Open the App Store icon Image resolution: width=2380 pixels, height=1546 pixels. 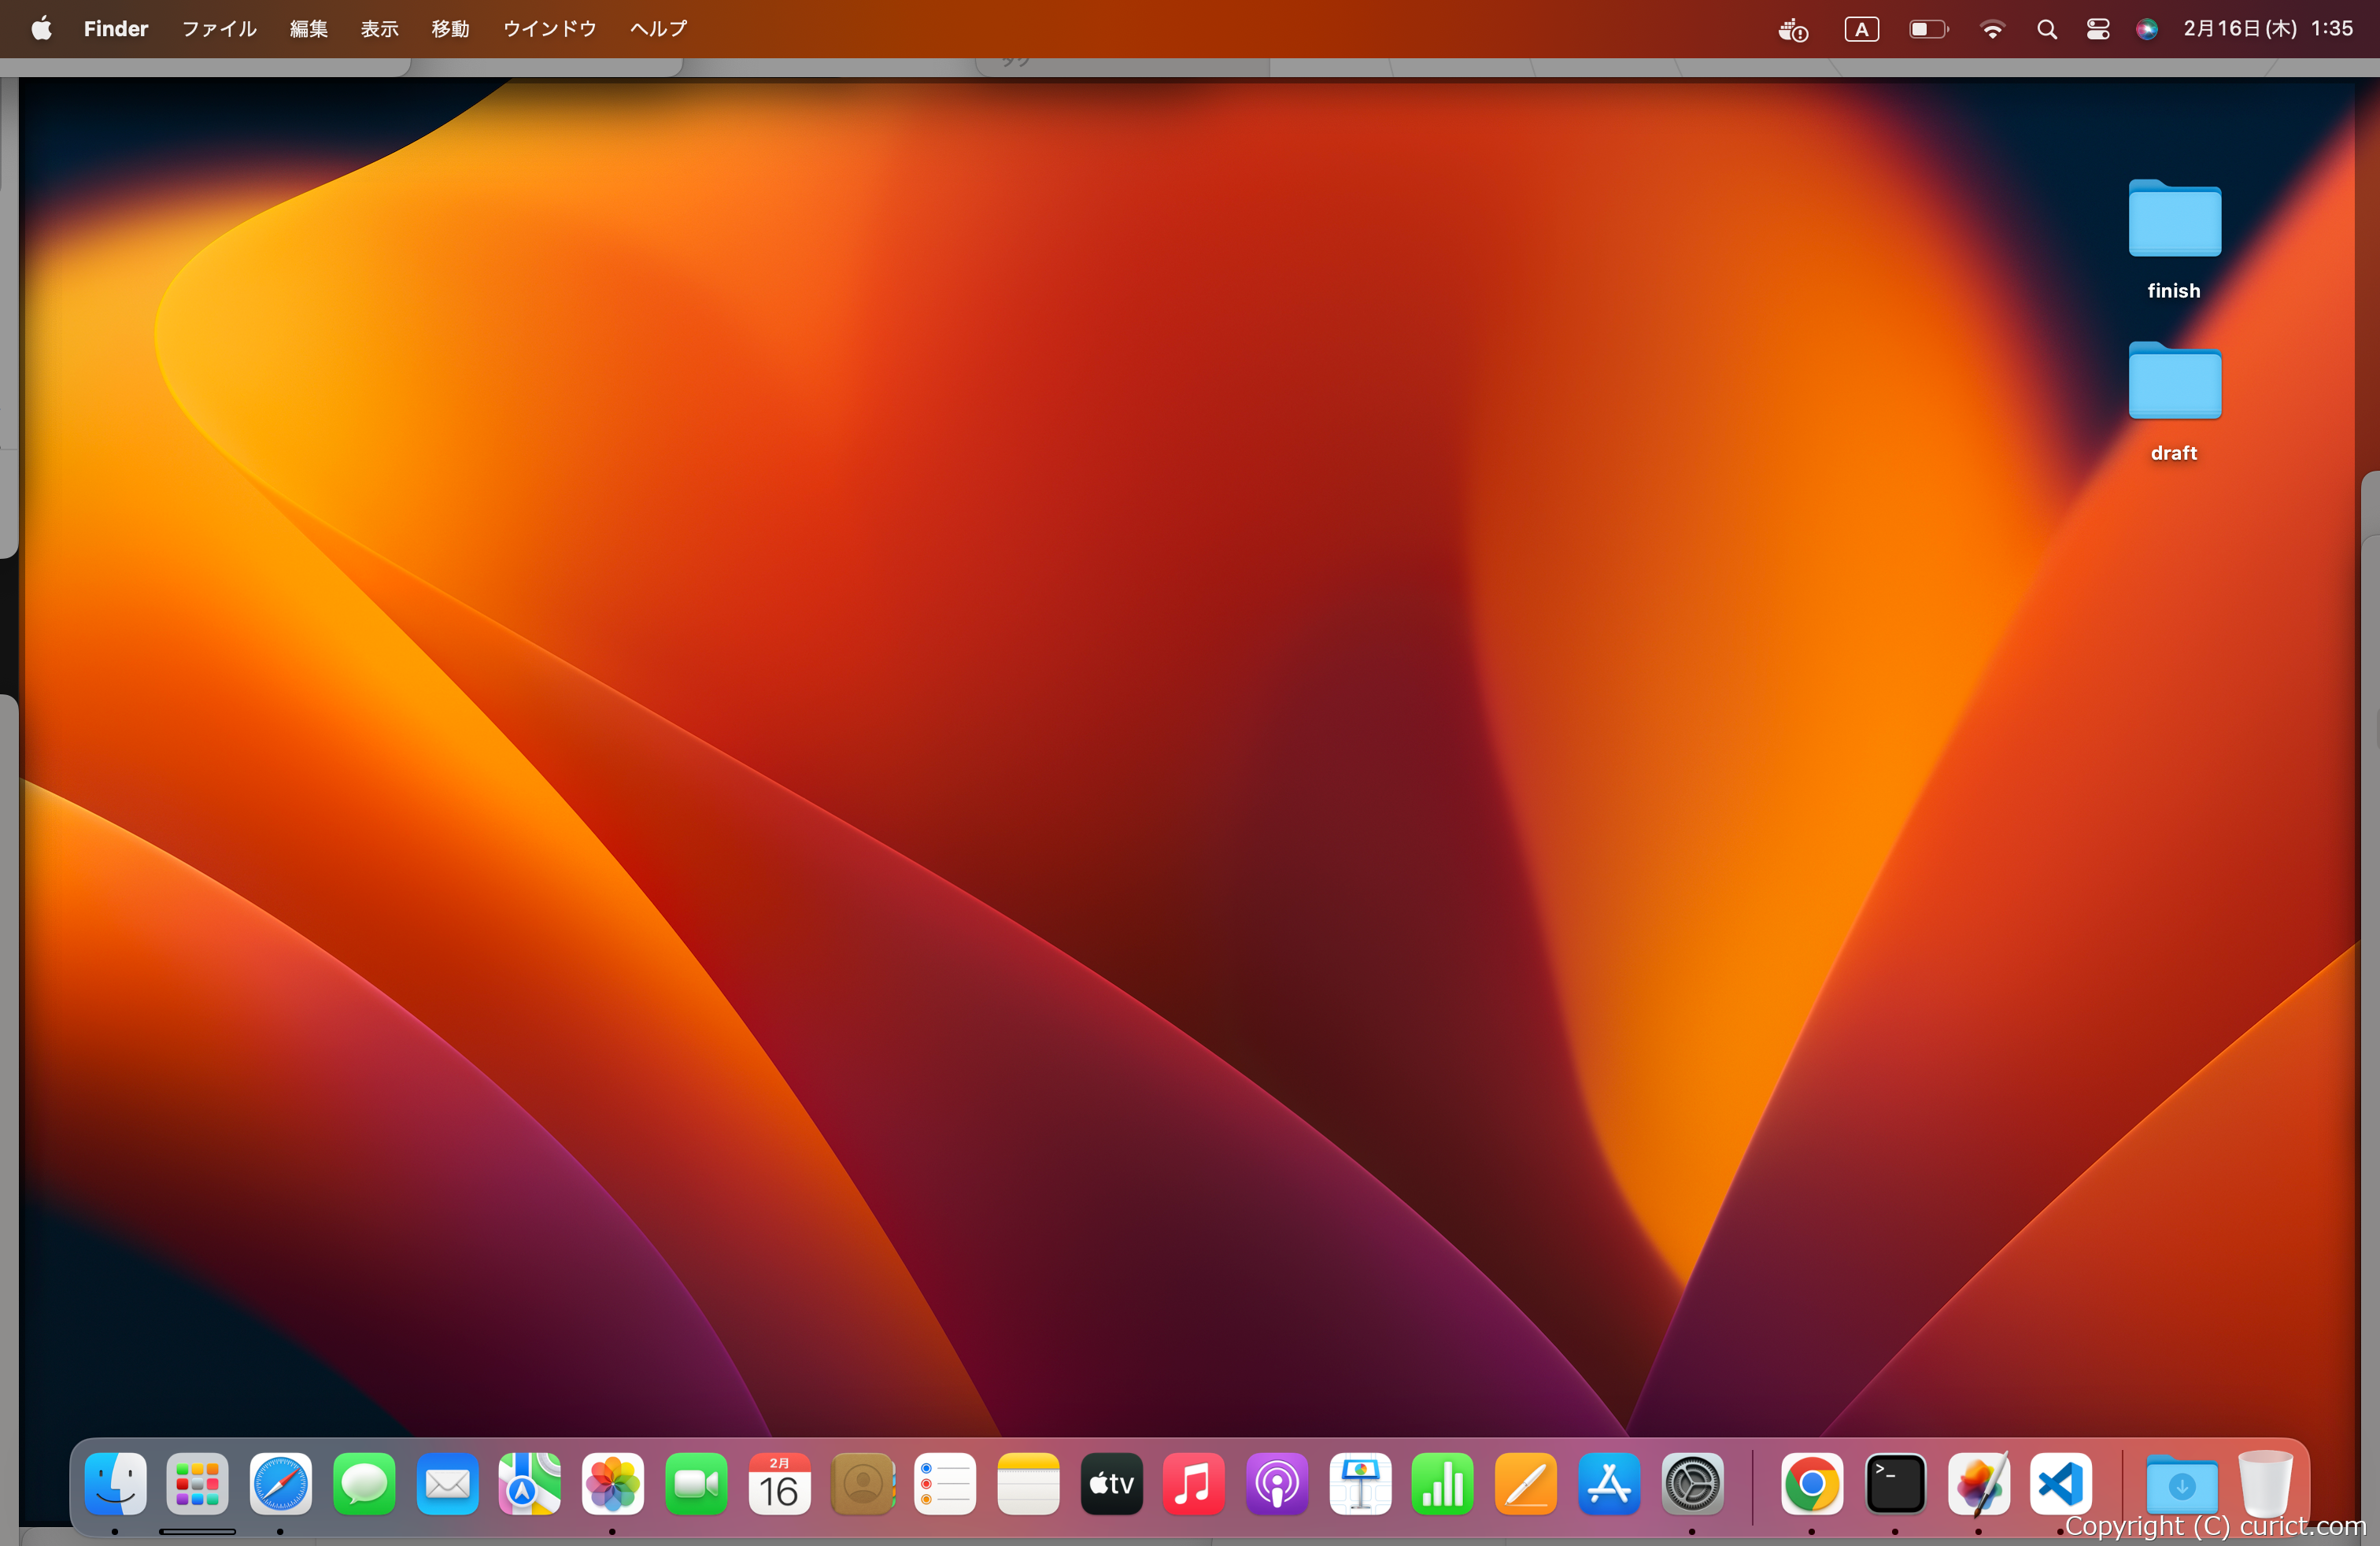[x=1609, y=1484]
